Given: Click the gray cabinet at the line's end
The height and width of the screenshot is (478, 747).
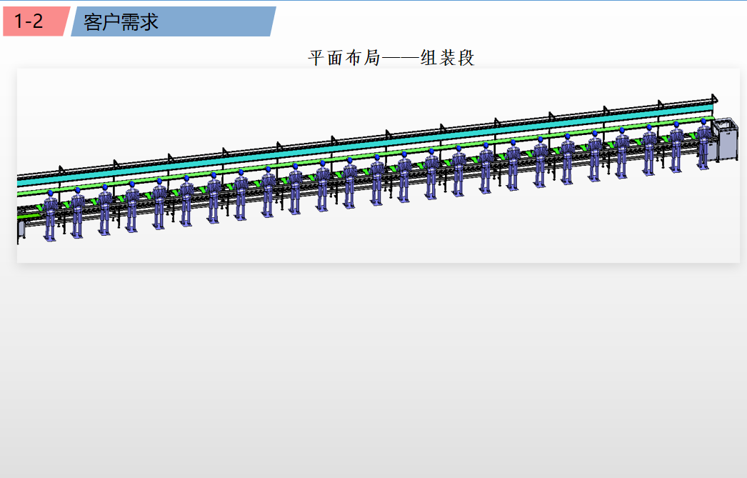Looking at the screenshot, I should [726, 139].
